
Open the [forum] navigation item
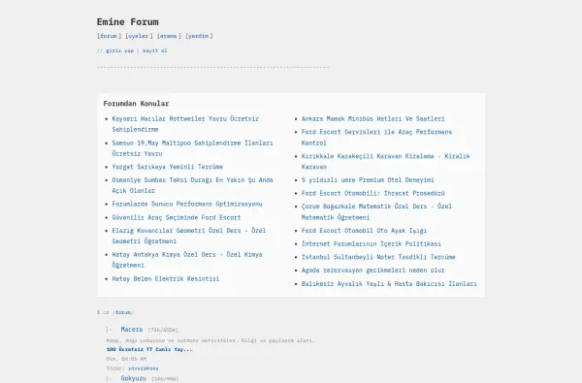click(109, 36)
